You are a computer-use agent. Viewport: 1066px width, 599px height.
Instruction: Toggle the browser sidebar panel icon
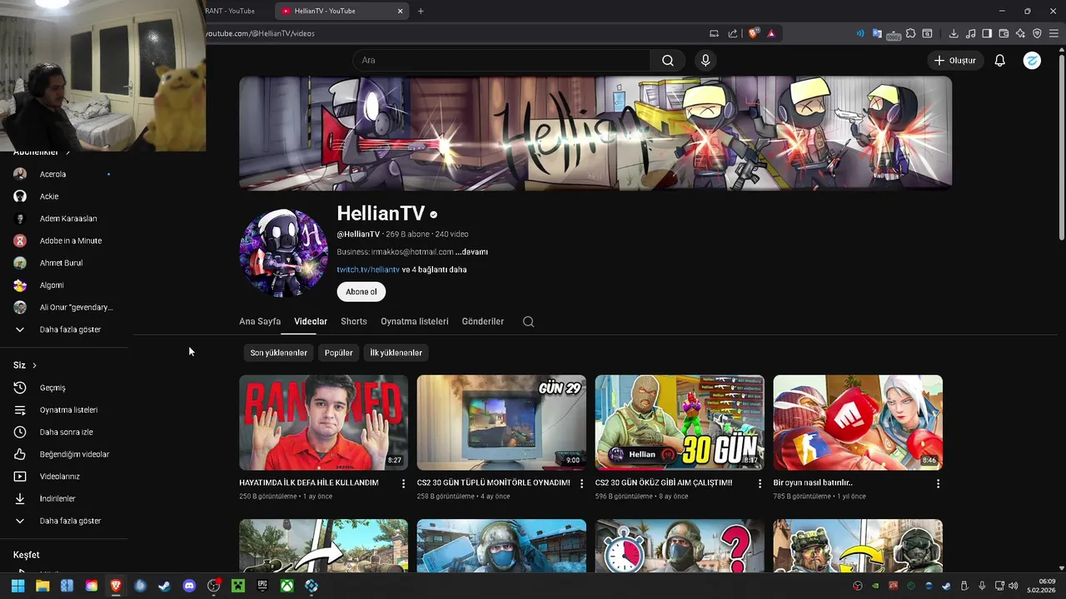[987, 33]
